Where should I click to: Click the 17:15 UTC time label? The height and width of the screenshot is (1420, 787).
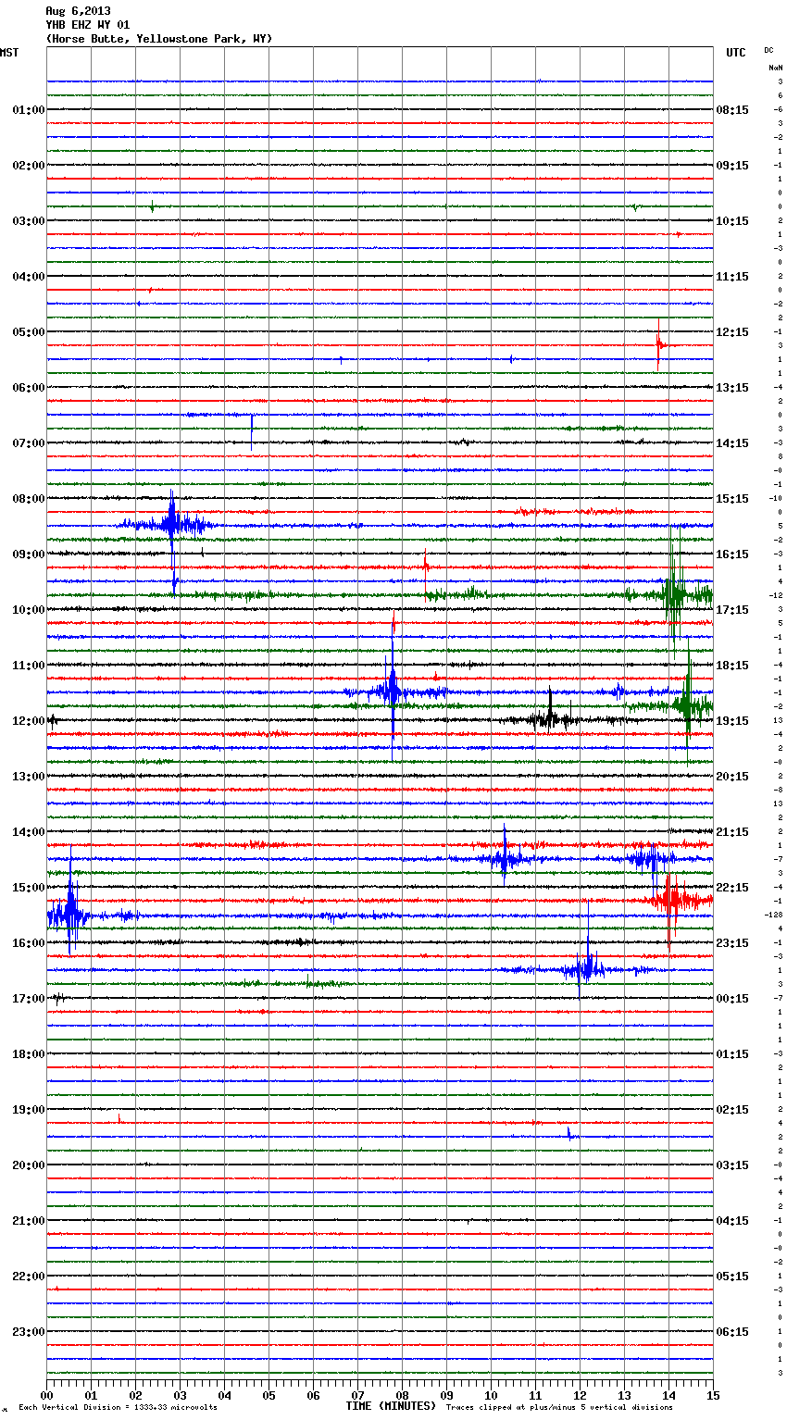click(732, 610)
